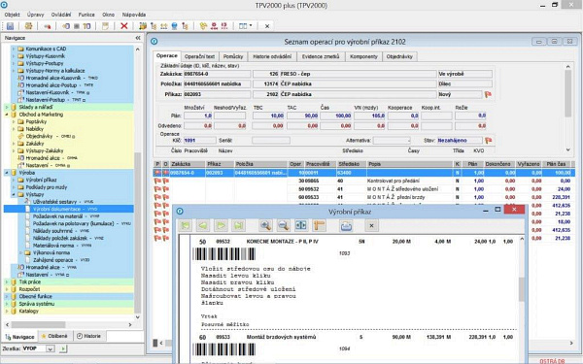Collapse the Výroba tree node
Image resolution: width=583 pixels, height=364 pixels.
[7, 173]
